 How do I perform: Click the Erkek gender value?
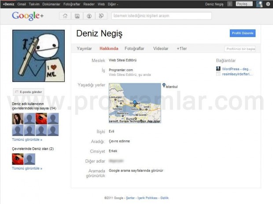[113, 151]
